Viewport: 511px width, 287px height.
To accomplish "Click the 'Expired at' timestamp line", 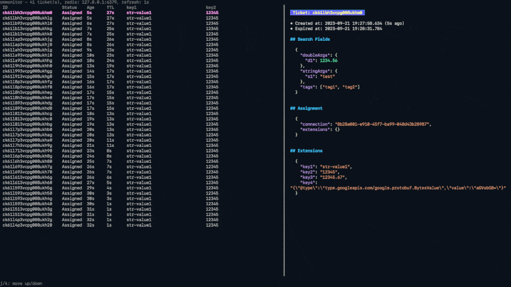I will tap(336, 28).
